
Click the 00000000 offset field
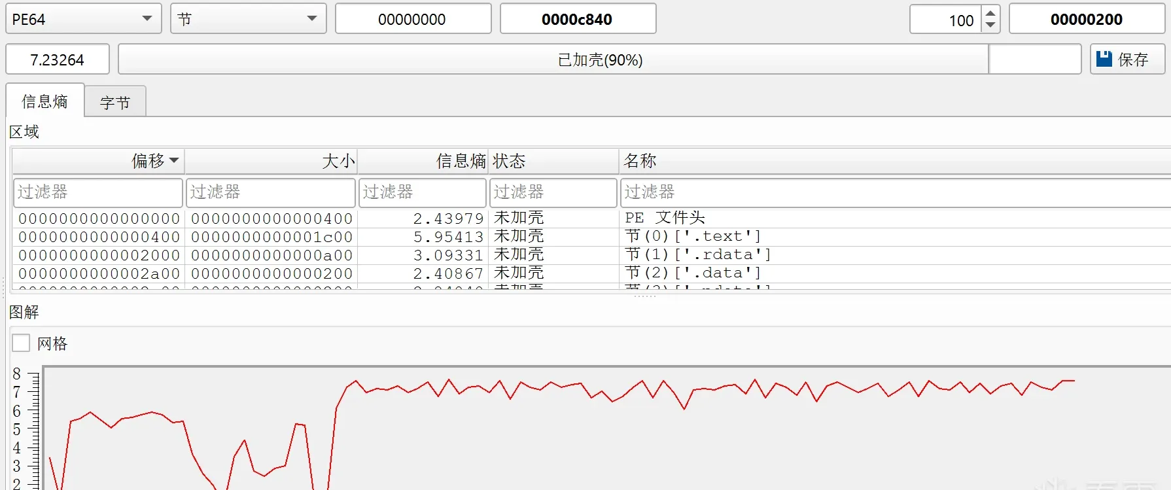click(413, 19)
